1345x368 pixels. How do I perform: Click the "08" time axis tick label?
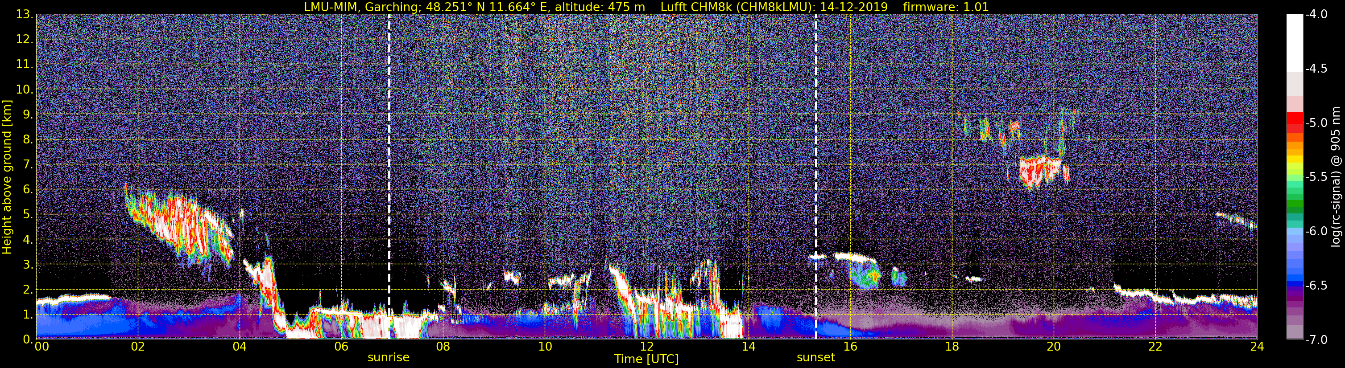pyautogui.click(x=443, y=347)
